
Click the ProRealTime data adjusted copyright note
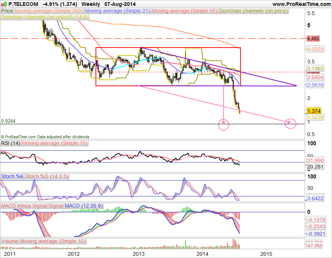pyautogui.click(x=45, y=137)
